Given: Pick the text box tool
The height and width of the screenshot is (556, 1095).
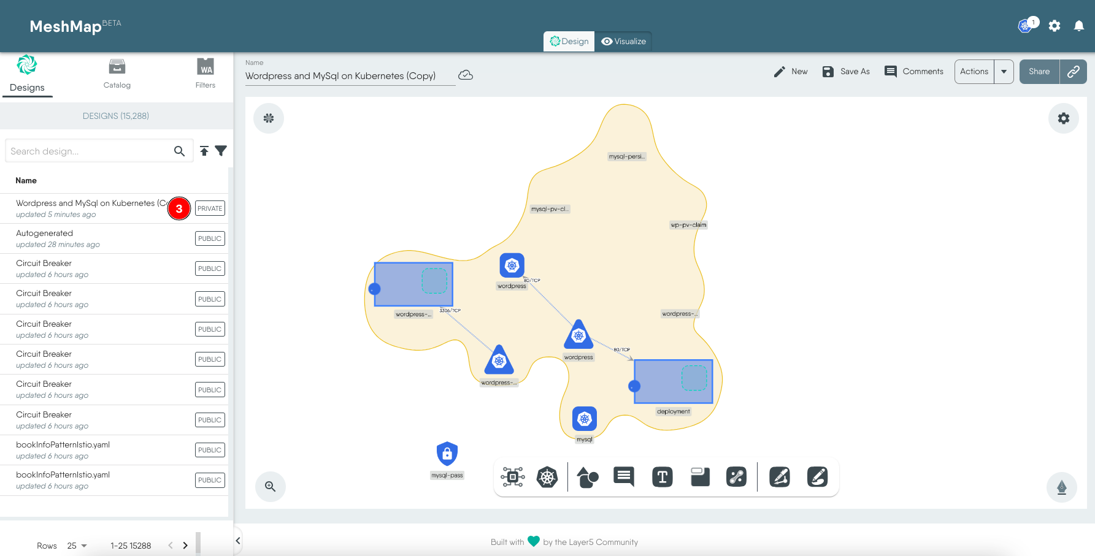Looking at the screenshot, I should point(662,477).
